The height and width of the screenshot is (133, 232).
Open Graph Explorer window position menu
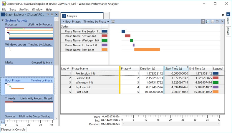click(x=48, y=14)
